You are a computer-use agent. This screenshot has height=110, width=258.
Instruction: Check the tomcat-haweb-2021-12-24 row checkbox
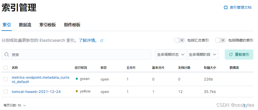pyautogui.click(x=6, y=92)
